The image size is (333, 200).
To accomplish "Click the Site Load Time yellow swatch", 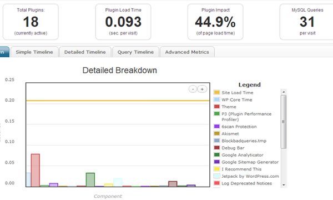I will (x=216, y=92).
